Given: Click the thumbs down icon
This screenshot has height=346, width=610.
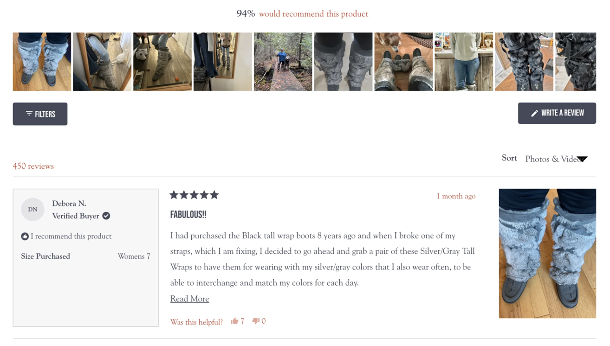Looking at the screenshot, I should [x=256, y=321].
